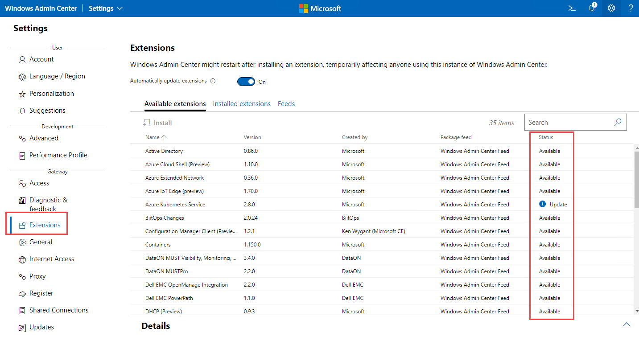The height and width of the screenshot is (349, 639).
Task: Select Azure IoT Edge (preview) row
Action: [x=382, y=191]
